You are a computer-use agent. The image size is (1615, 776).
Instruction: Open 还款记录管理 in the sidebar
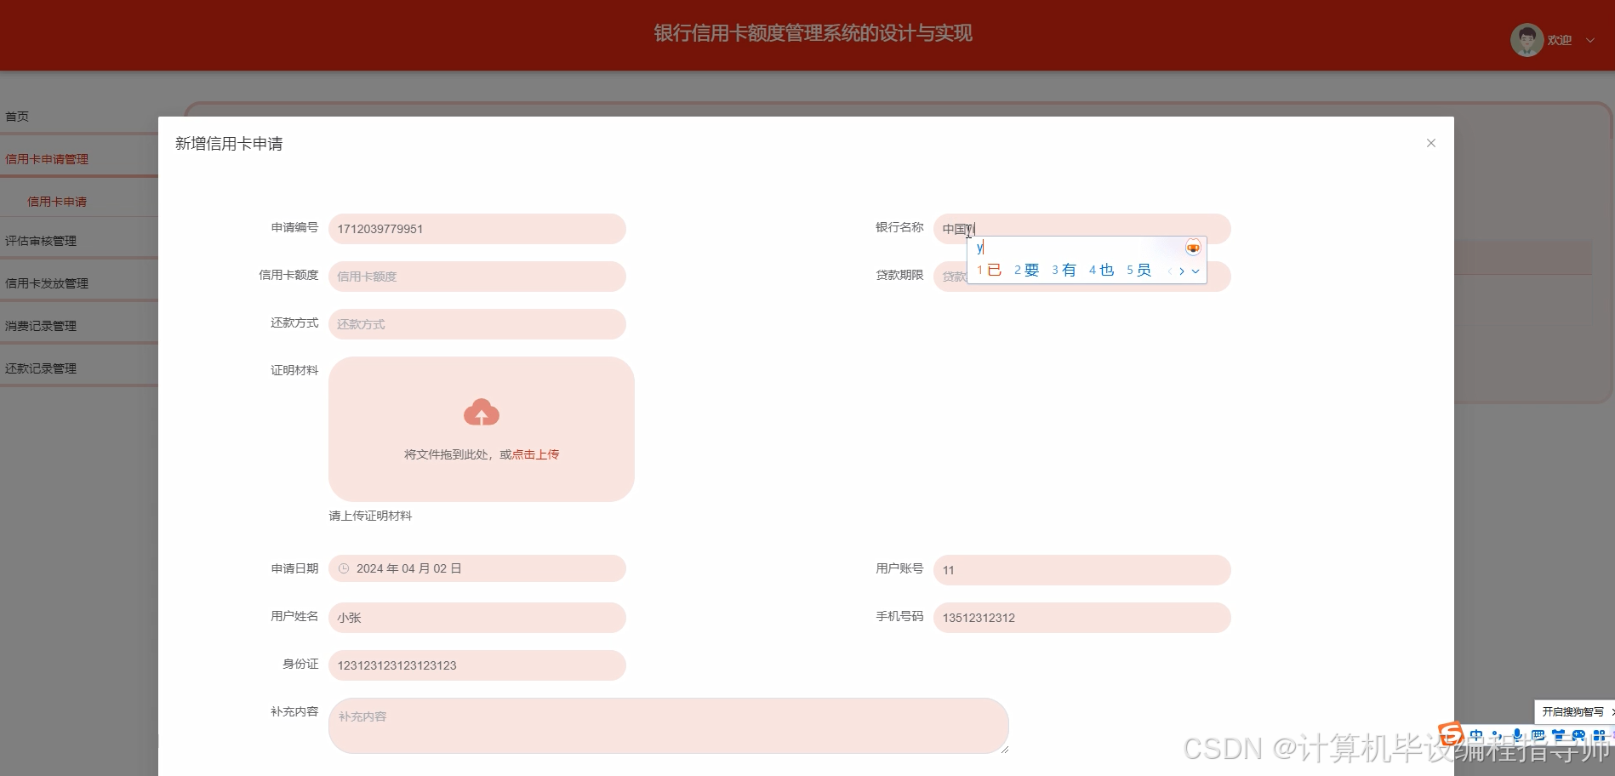[x=79, y=368]
